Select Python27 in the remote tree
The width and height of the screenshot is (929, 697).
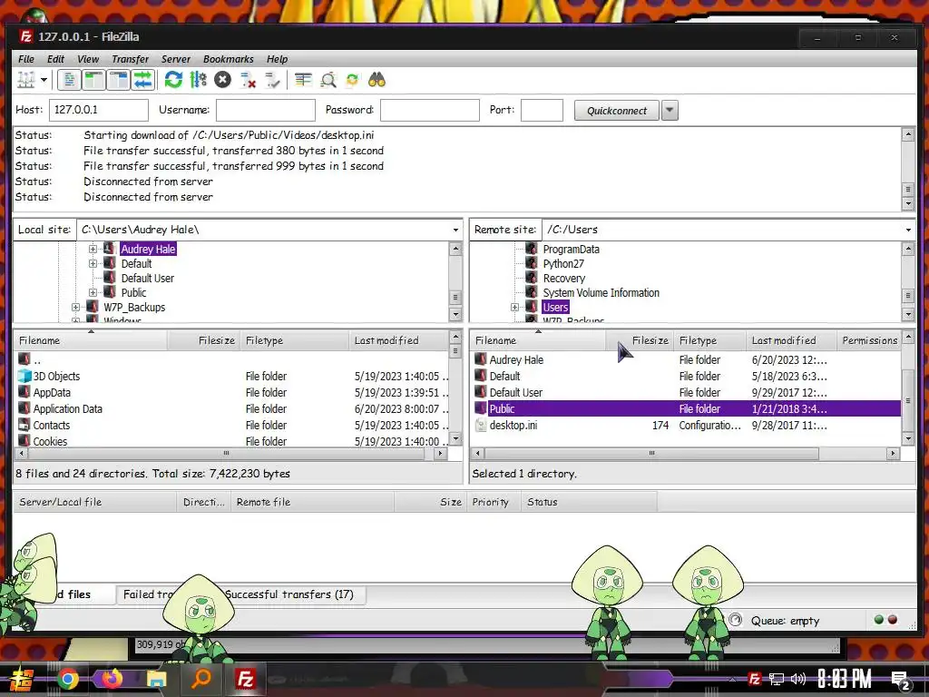[563, 264]
